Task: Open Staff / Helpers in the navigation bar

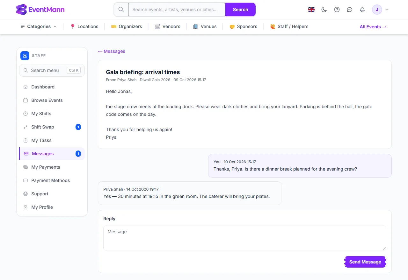Action: [x=289, y=26]
